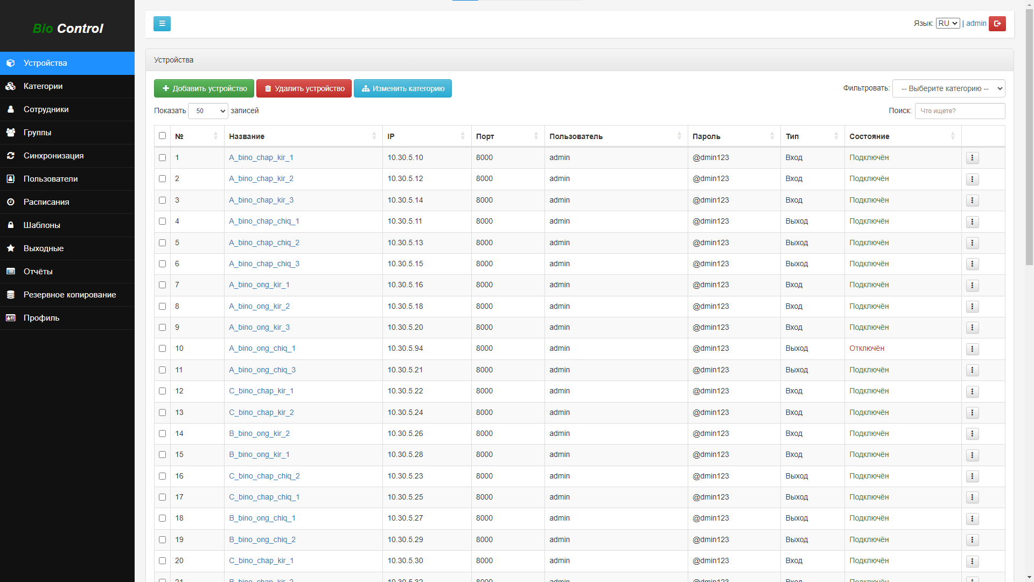Open row actions menu for C_bino_chap_chiq_2
Viewport: 1034px width, 582px height.
(x=973, y=476)
